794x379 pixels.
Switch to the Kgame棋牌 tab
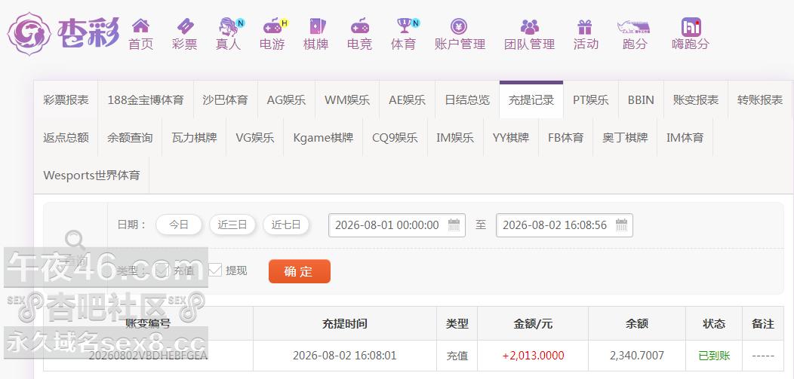coord(323,137)
